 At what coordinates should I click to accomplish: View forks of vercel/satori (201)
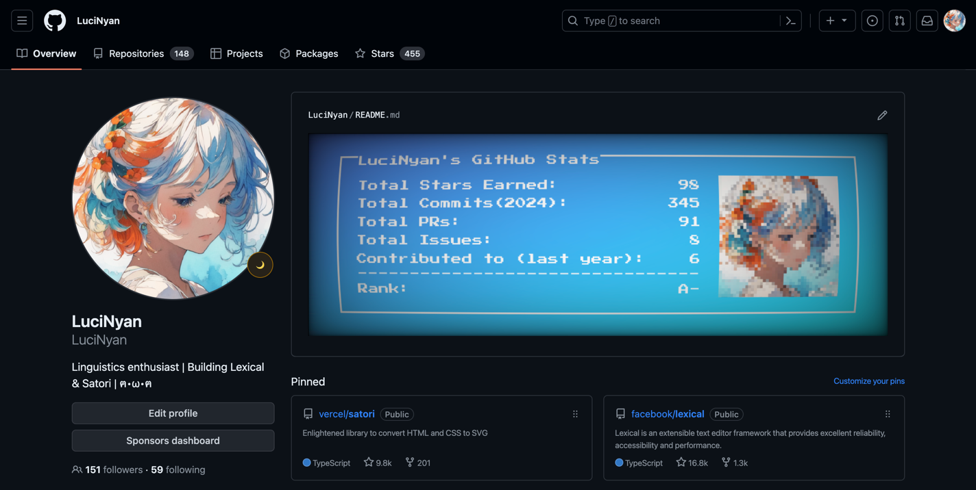tap(417, 463)
